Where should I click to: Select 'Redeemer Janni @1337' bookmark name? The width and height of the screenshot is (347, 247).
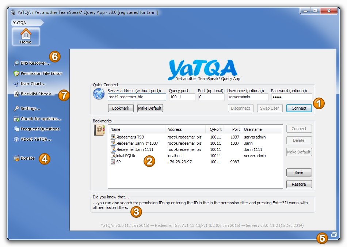point(137,143)
